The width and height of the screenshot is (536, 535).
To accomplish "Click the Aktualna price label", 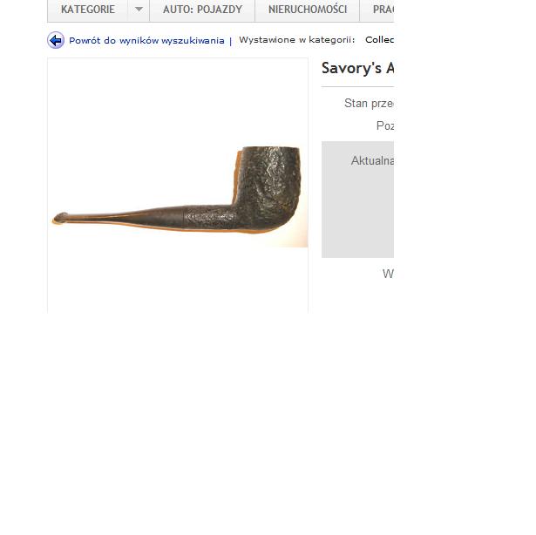I will [372, 160].
